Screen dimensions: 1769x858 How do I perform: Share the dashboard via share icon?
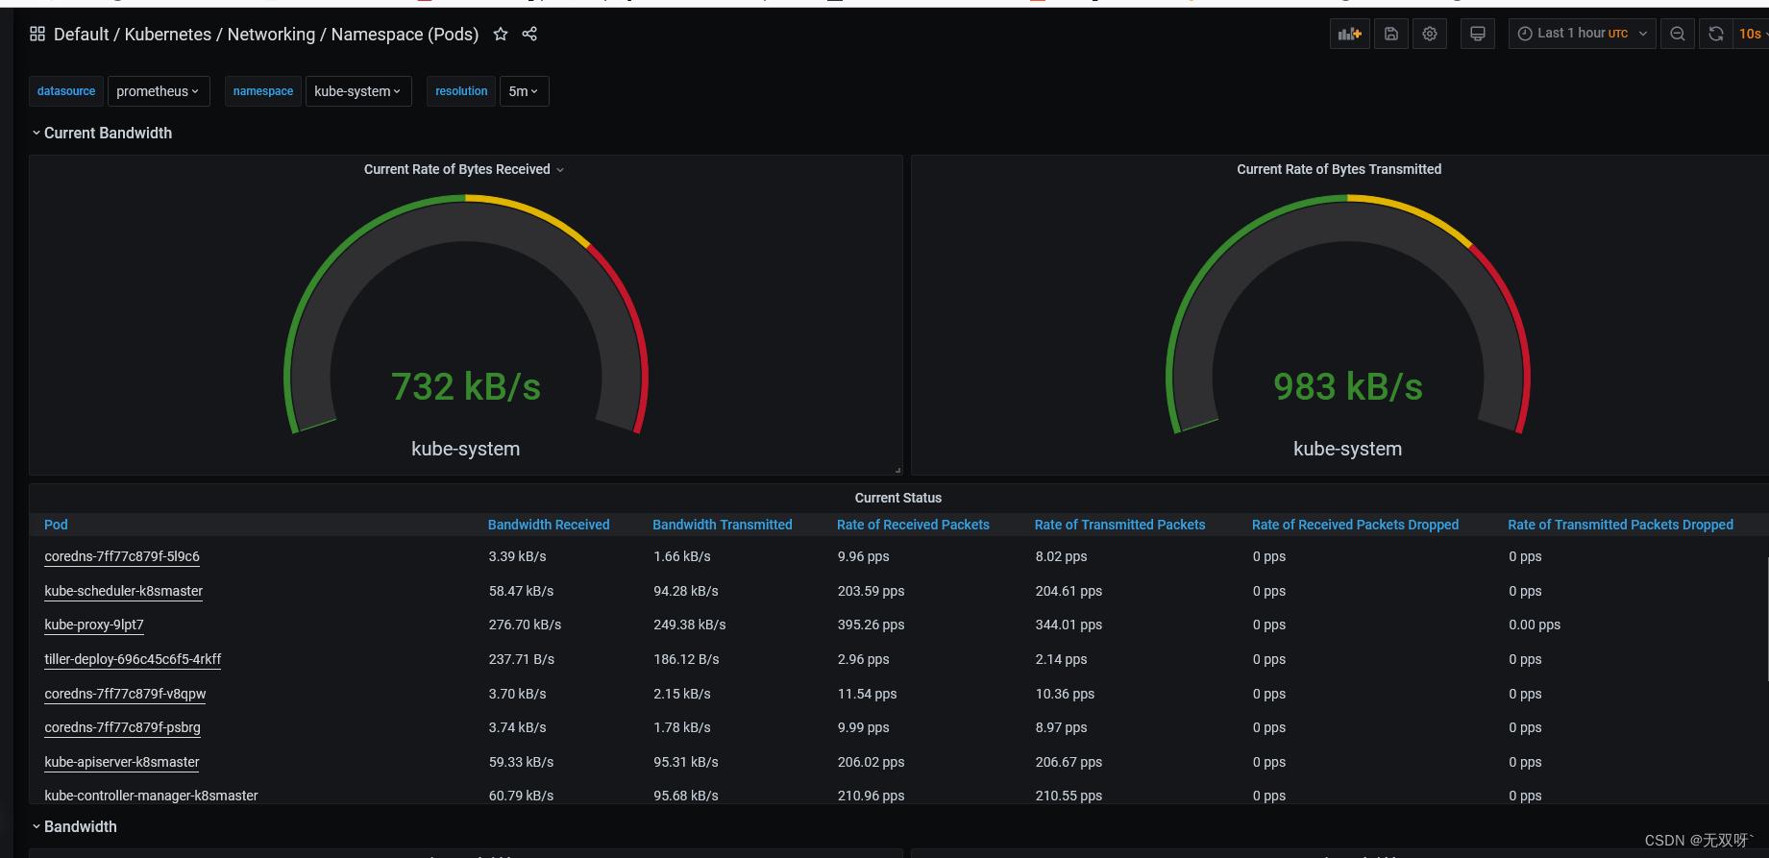[x=529, y=34]
